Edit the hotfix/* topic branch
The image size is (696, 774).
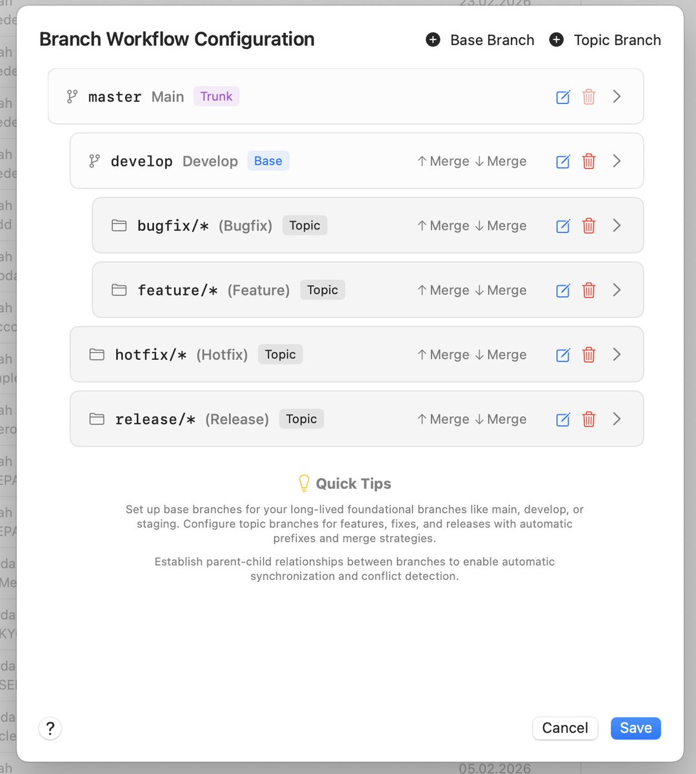(x=563, y=355)
